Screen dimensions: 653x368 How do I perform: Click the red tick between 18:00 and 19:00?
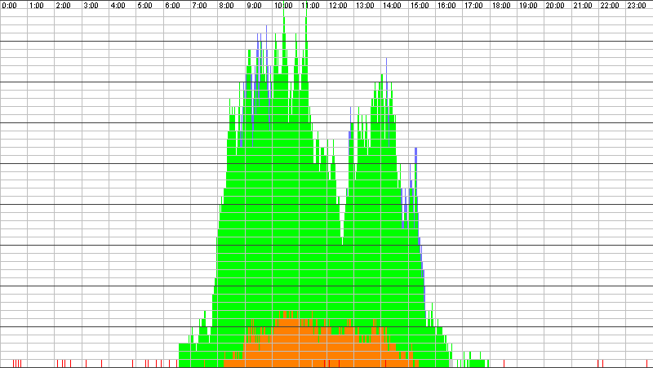click(504, 363)
